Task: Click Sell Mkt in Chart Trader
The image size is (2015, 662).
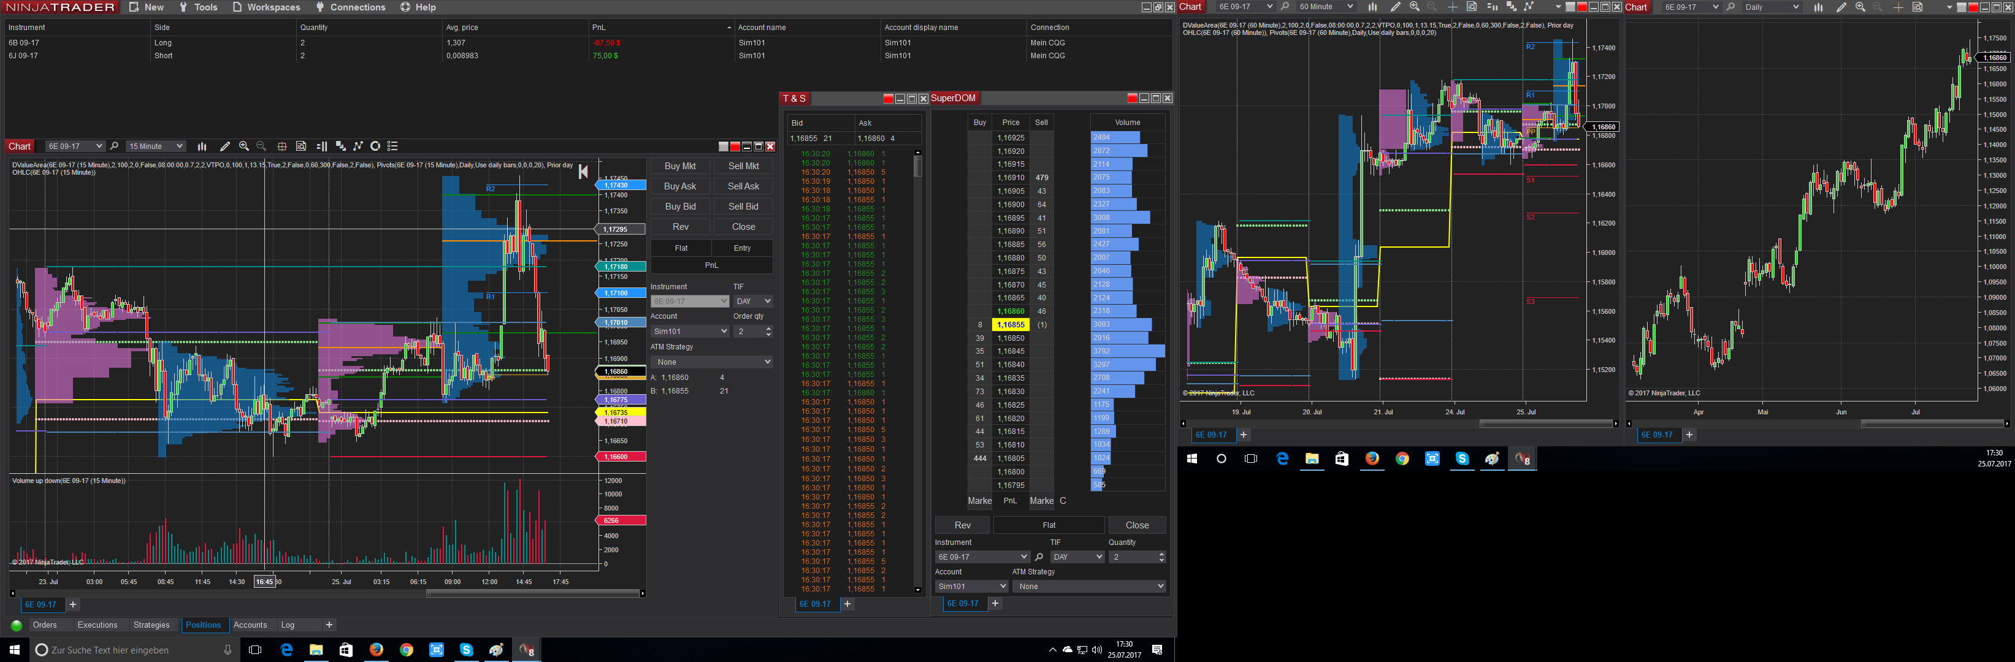Action: coord(743,165)
